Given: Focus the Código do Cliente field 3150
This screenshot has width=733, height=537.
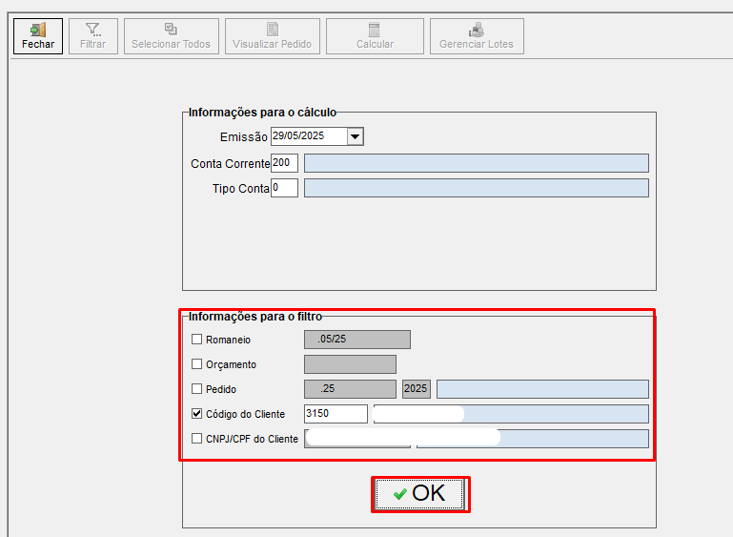Looking at the screenshot, I should (x=335, y=414).
